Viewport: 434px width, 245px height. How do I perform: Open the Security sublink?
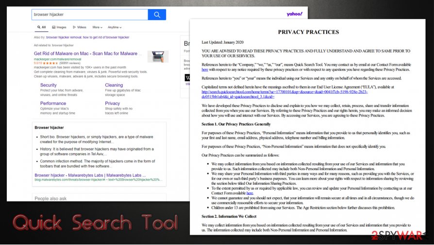(x=49, y=85)
